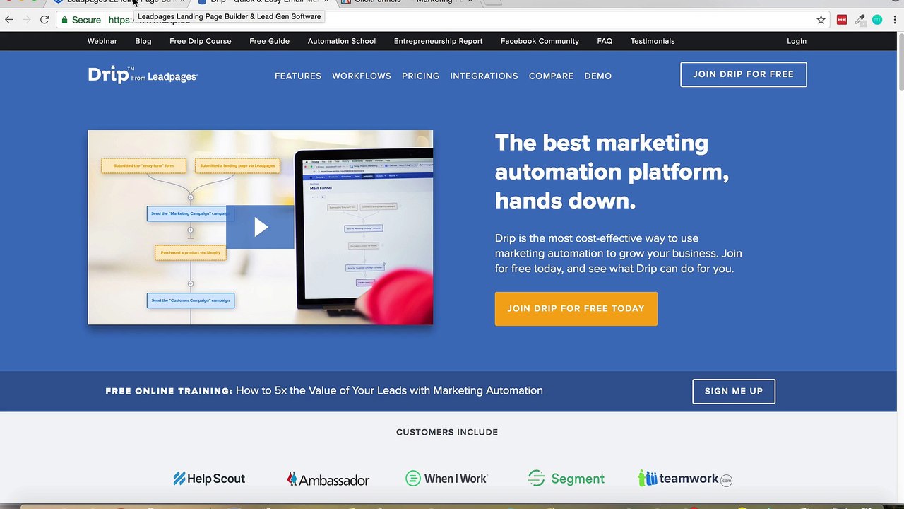The image size is (904, 509).
Task: Go to the Pricing page
Action: click(420, 76)
